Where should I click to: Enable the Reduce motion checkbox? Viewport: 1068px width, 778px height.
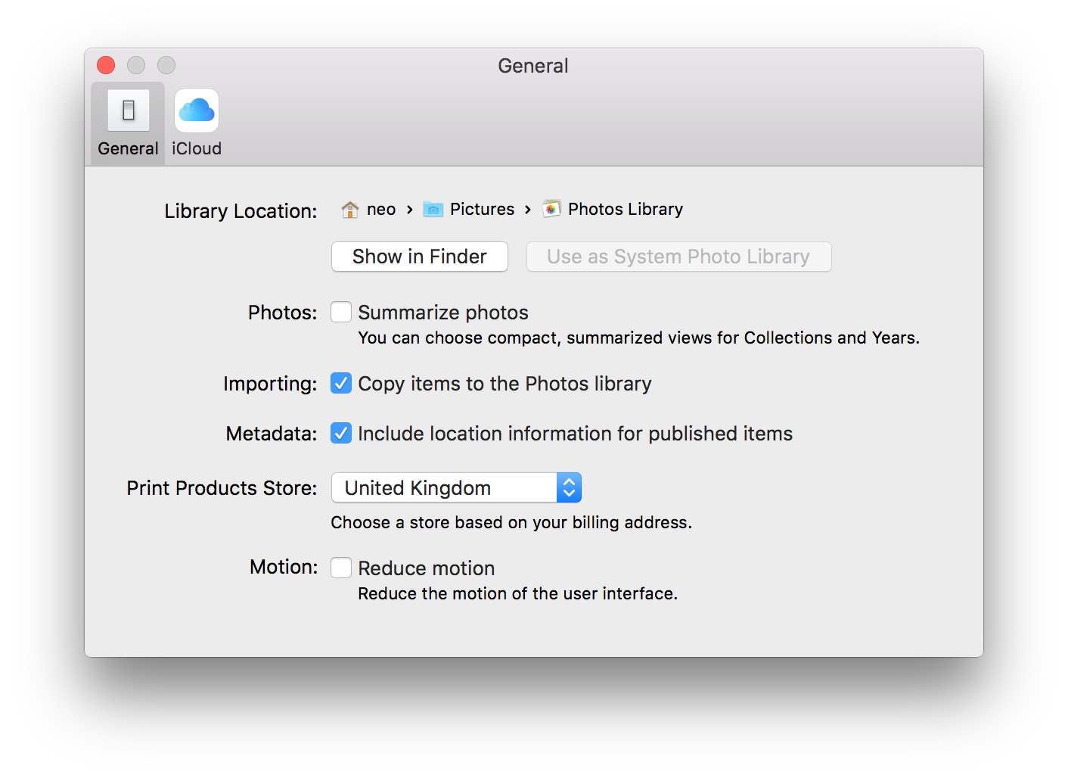pyautogui.click(x=341, y=568)
